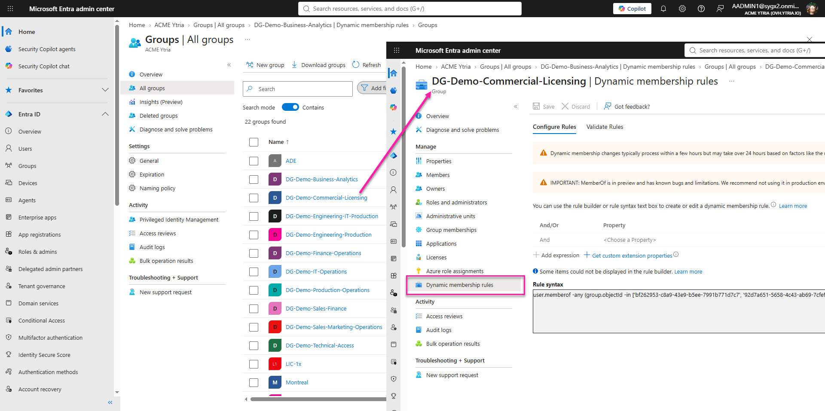This screenshot has height=411, width=825.
Task: Open the app launcher waffle icon in the top bar
Action: pos(10,9)
